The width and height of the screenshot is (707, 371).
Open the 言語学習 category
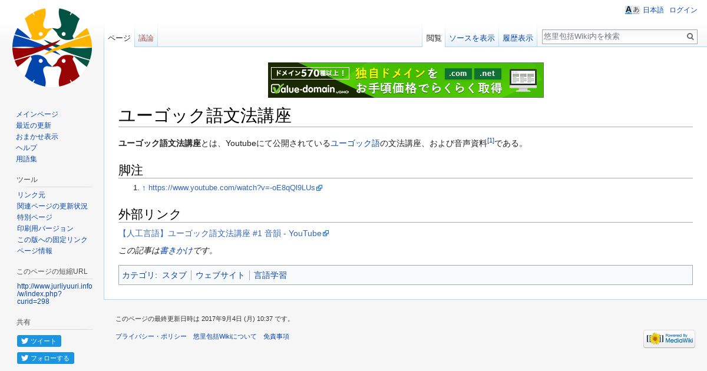click(x=270, y=275)
